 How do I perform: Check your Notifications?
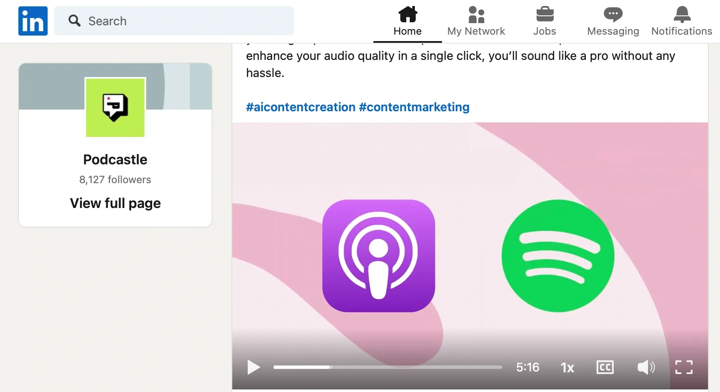(x=681, y=21)
